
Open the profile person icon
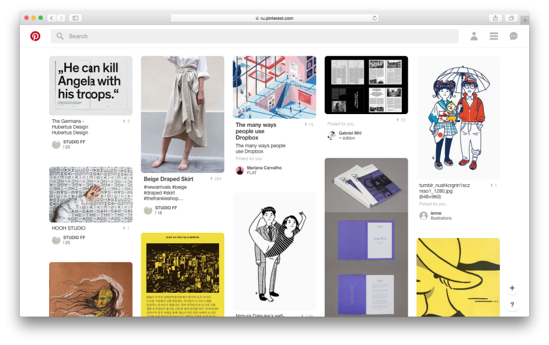[474, 36]
